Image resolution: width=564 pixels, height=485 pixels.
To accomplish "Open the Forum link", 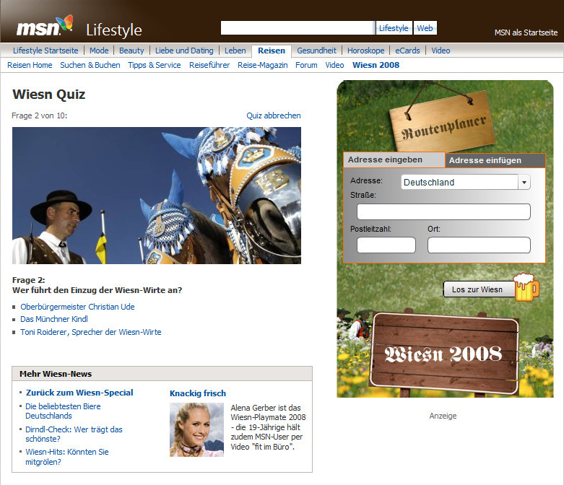I will [306, 65].
